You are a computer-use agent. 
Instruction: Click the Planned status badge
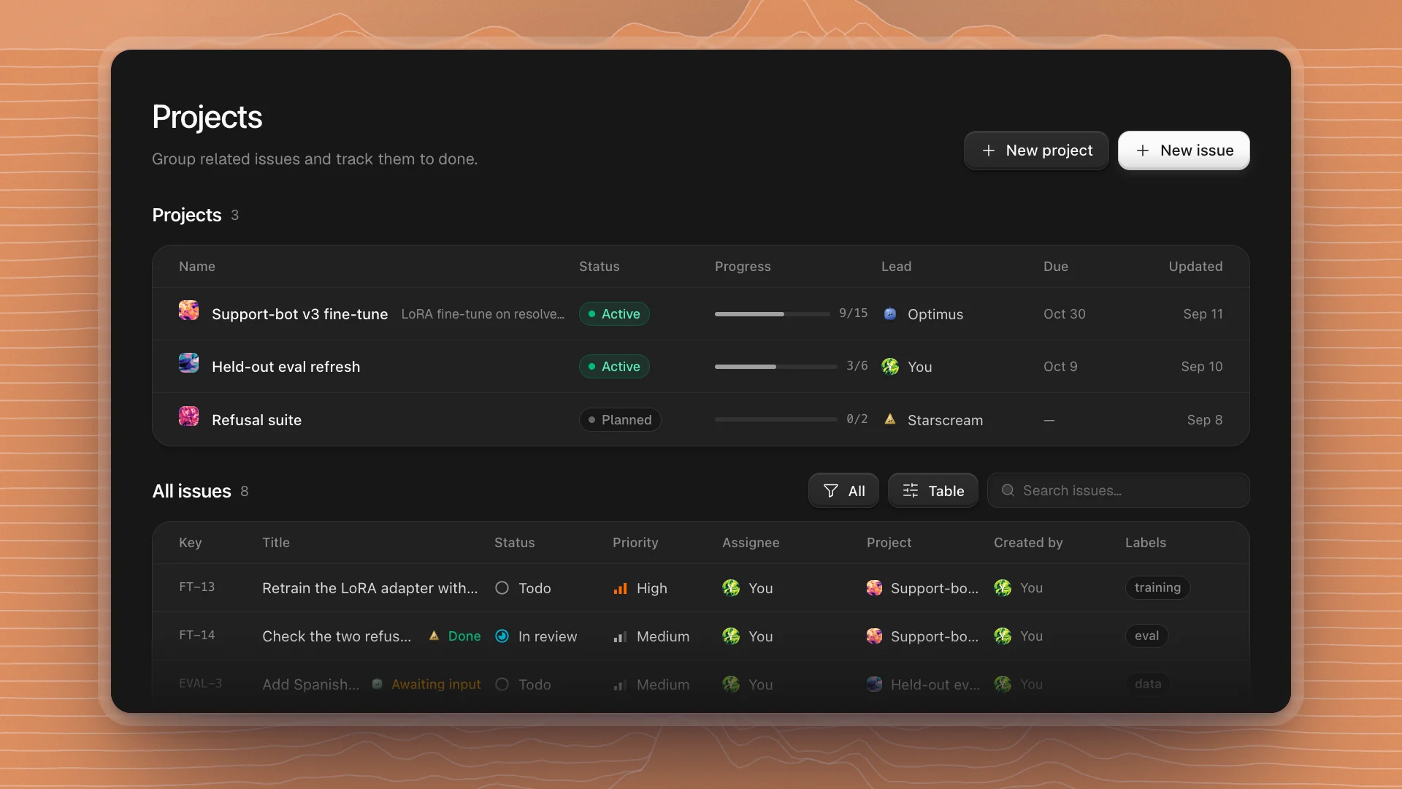tap(620, 420)
